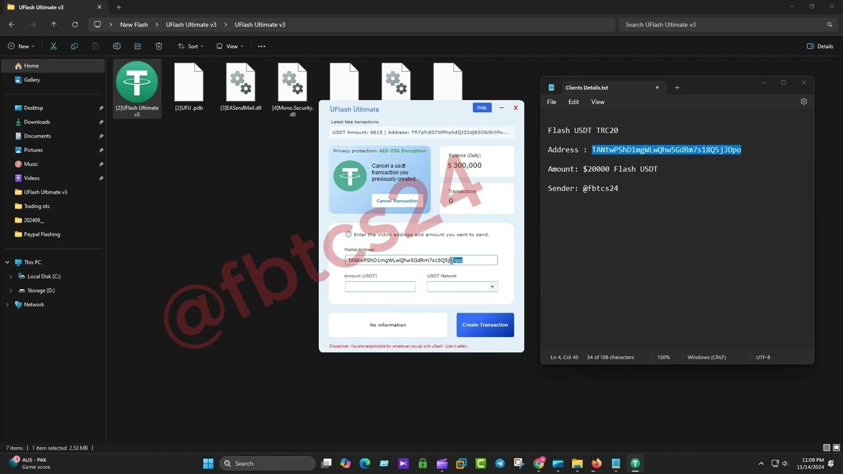Open Downloads in navigation pane
The image size is (843, 474).
(x=53, y=122)
